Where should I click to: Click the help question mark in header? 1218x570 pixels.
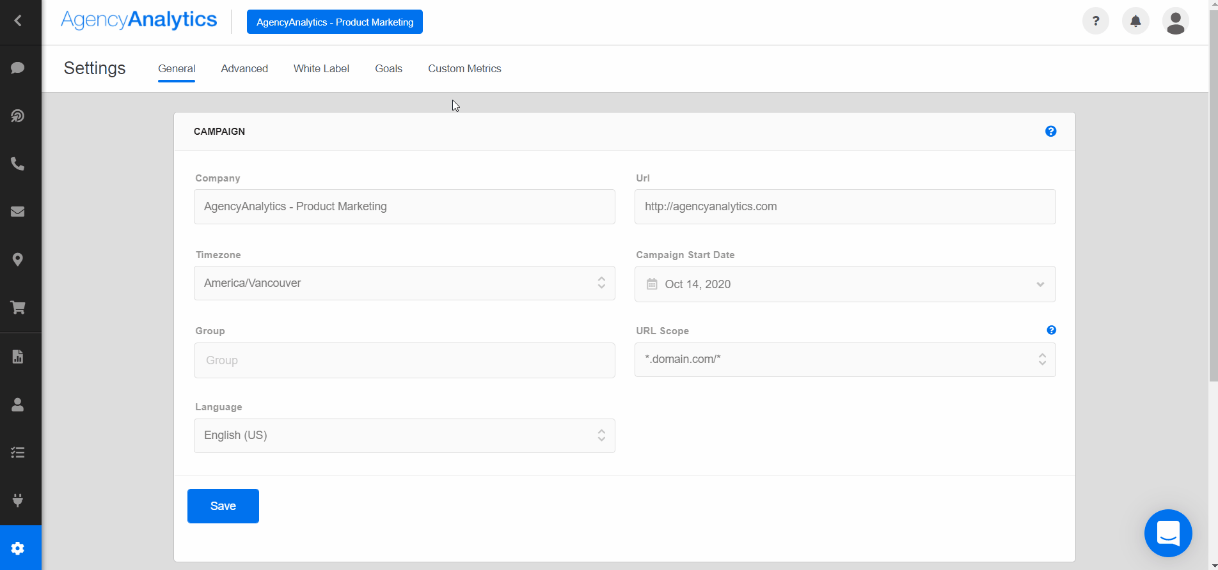click(1096, 21)
